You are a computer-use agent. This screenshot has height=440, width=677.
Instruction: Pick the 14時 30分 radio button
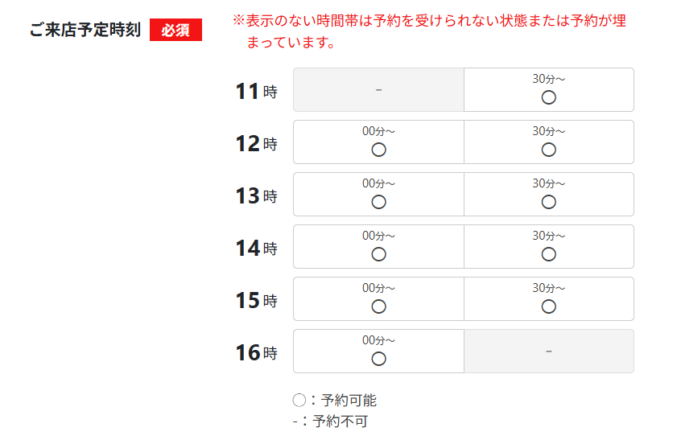(549, 254)
